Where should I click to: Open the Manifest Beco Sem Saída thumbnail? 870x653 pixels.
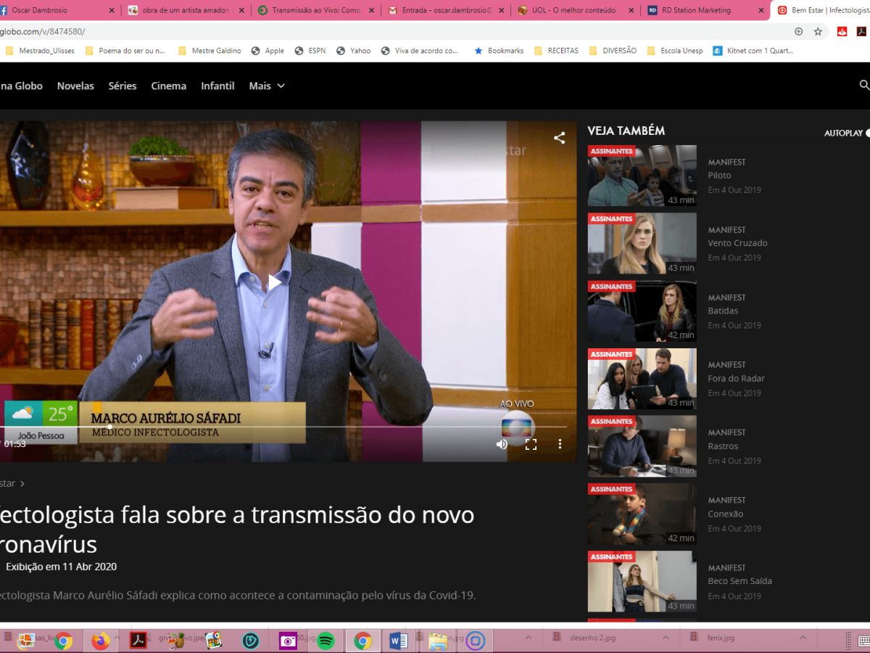click(x=642, y=582)
